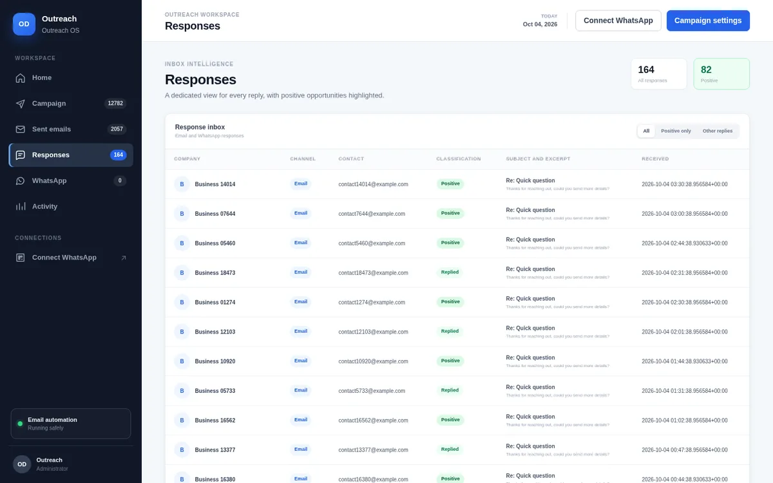Click the 164 Responses count badge
Screen dimensions: 773x483
point(119,155)
